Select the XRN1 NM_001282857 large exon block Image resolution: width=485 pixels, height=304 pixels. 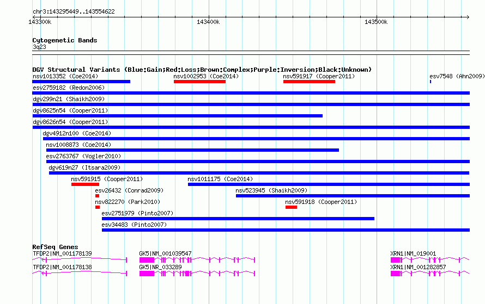click(395, 274)
